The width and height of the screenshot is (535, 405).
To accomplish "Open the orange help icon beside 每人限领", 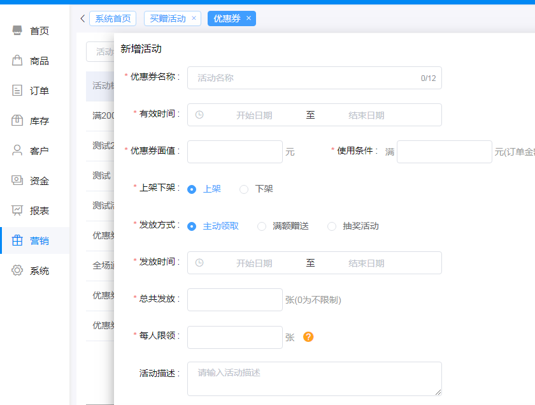I will [308, 336].
